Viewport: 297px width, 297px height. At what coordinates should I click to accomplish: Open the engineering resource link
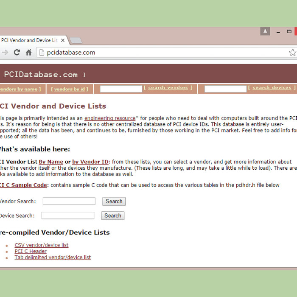[x=110, y=118]
